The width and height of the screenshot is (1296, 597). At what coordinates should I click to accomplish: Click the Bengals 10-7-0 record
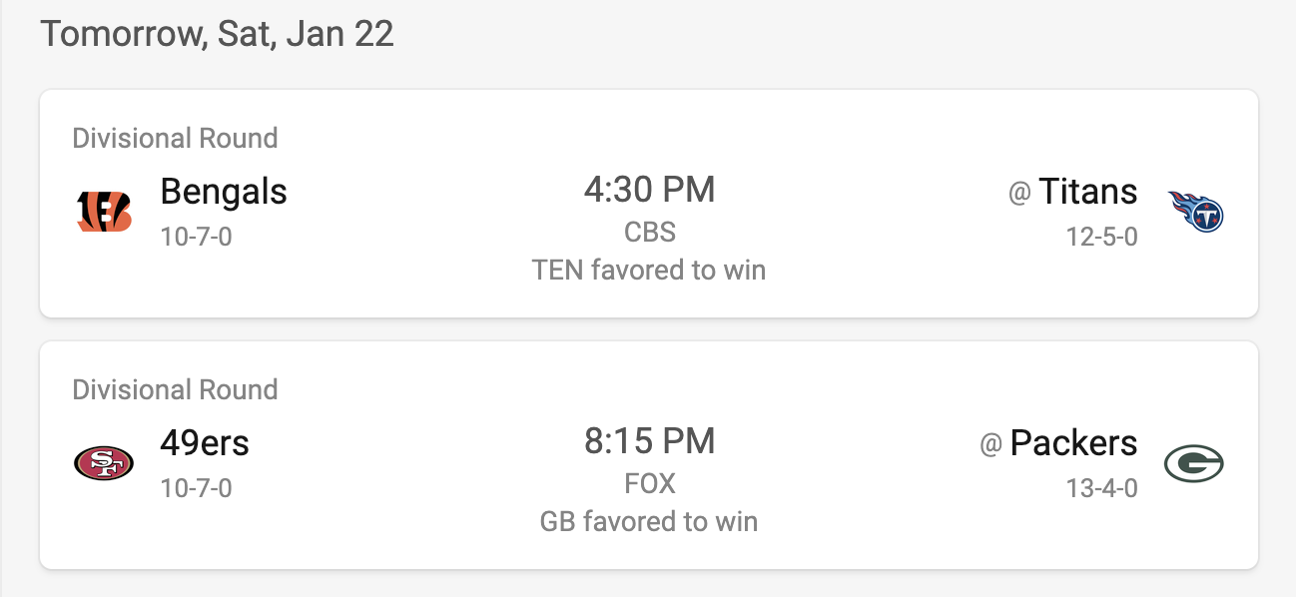pos(196,238)
